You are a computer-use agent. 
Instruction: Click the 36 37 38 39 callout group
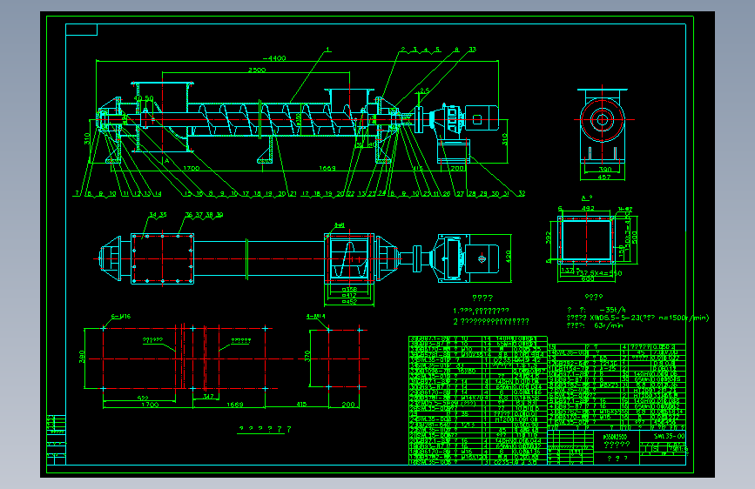coord(204,215)
